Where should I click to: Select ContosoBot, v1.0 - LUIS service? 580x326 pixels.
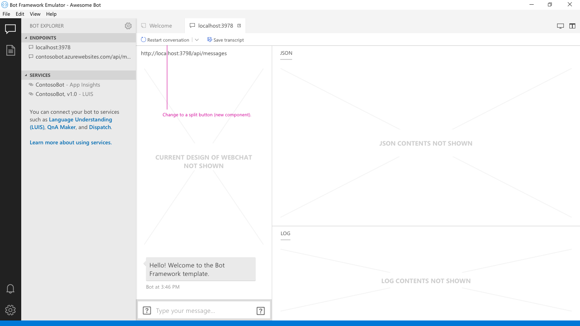(79, 94)
